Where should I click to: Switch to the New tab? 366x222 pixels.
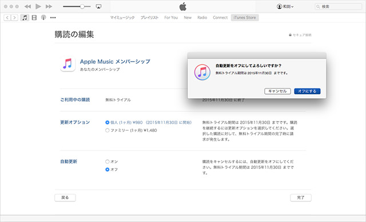pos(188,18)
